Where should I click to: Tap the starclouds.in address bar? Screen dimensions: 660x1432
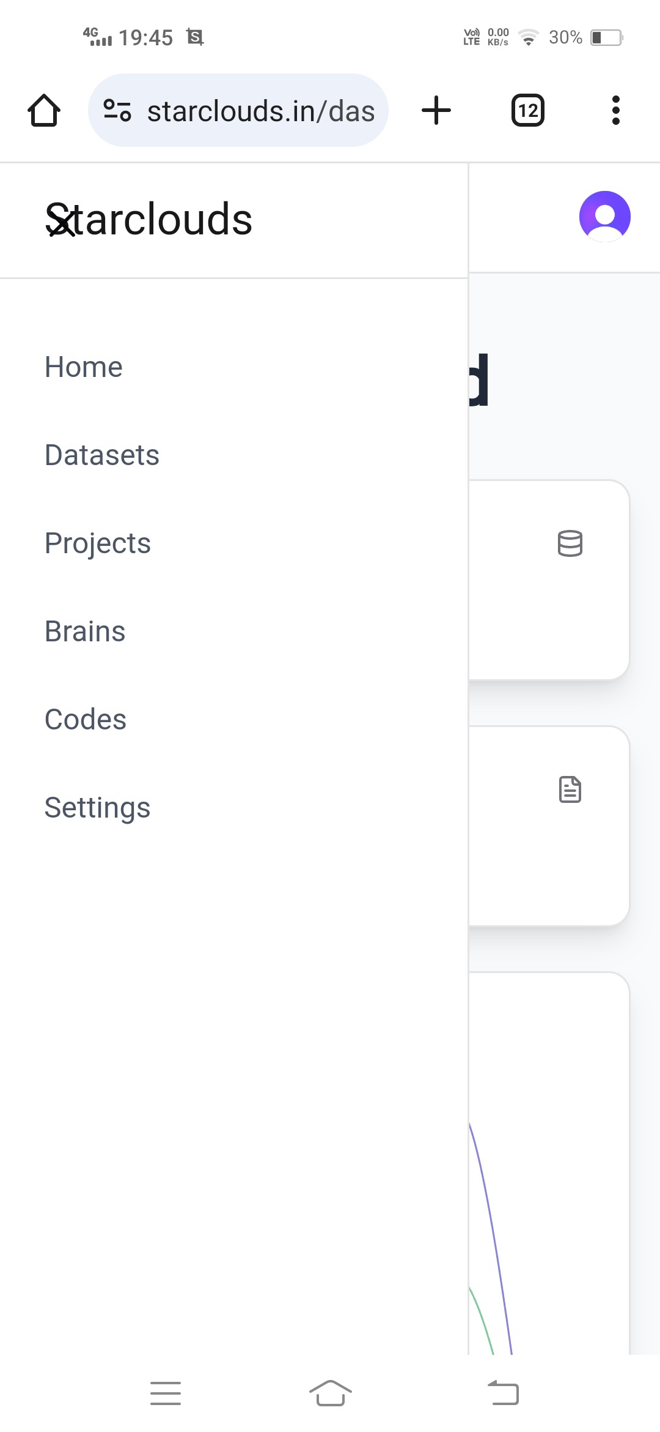pos(260,111)
